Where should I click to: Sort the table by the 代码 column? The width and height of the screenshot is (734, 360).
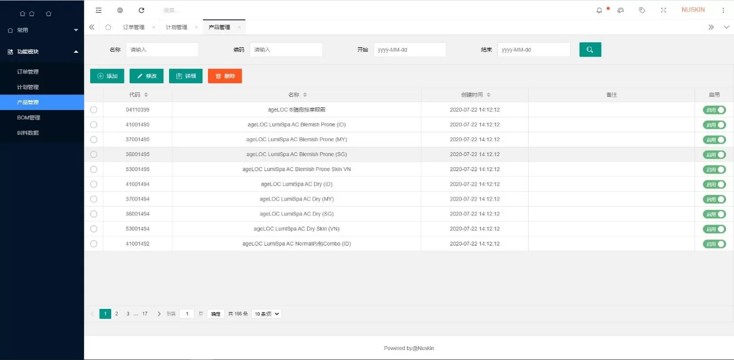[146, 95]
